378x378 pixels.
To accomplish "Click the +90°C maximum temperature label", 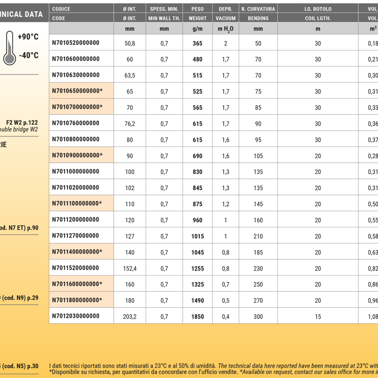I will [x=28, y=37].
